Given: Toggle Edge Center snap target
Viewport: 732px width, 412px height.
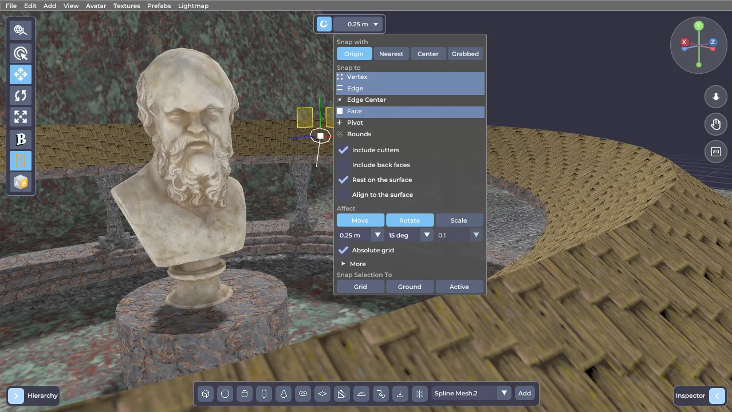Looking at the screenshot, I should pyautogui.click(x=410, y=100).
